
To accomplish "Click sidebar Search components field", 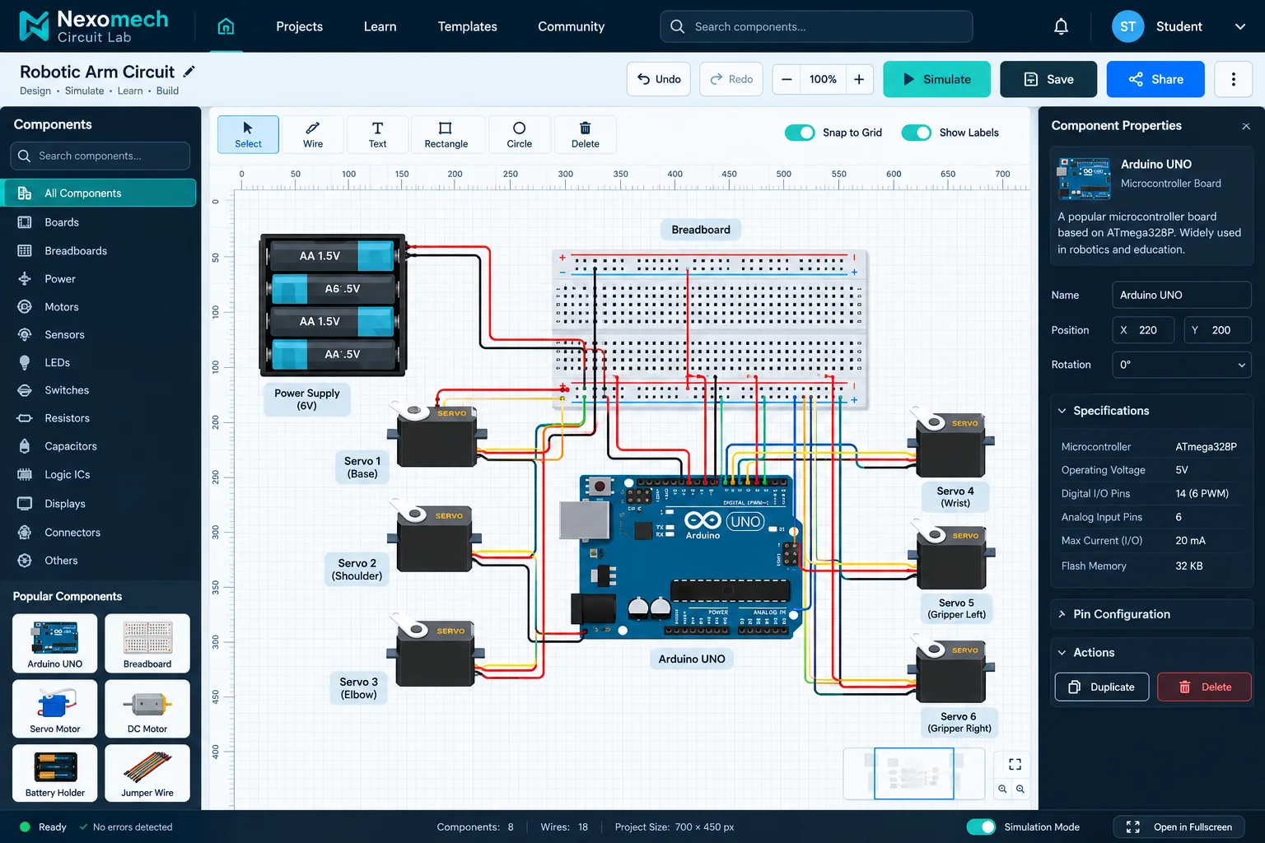I will (x=100, y=156).
